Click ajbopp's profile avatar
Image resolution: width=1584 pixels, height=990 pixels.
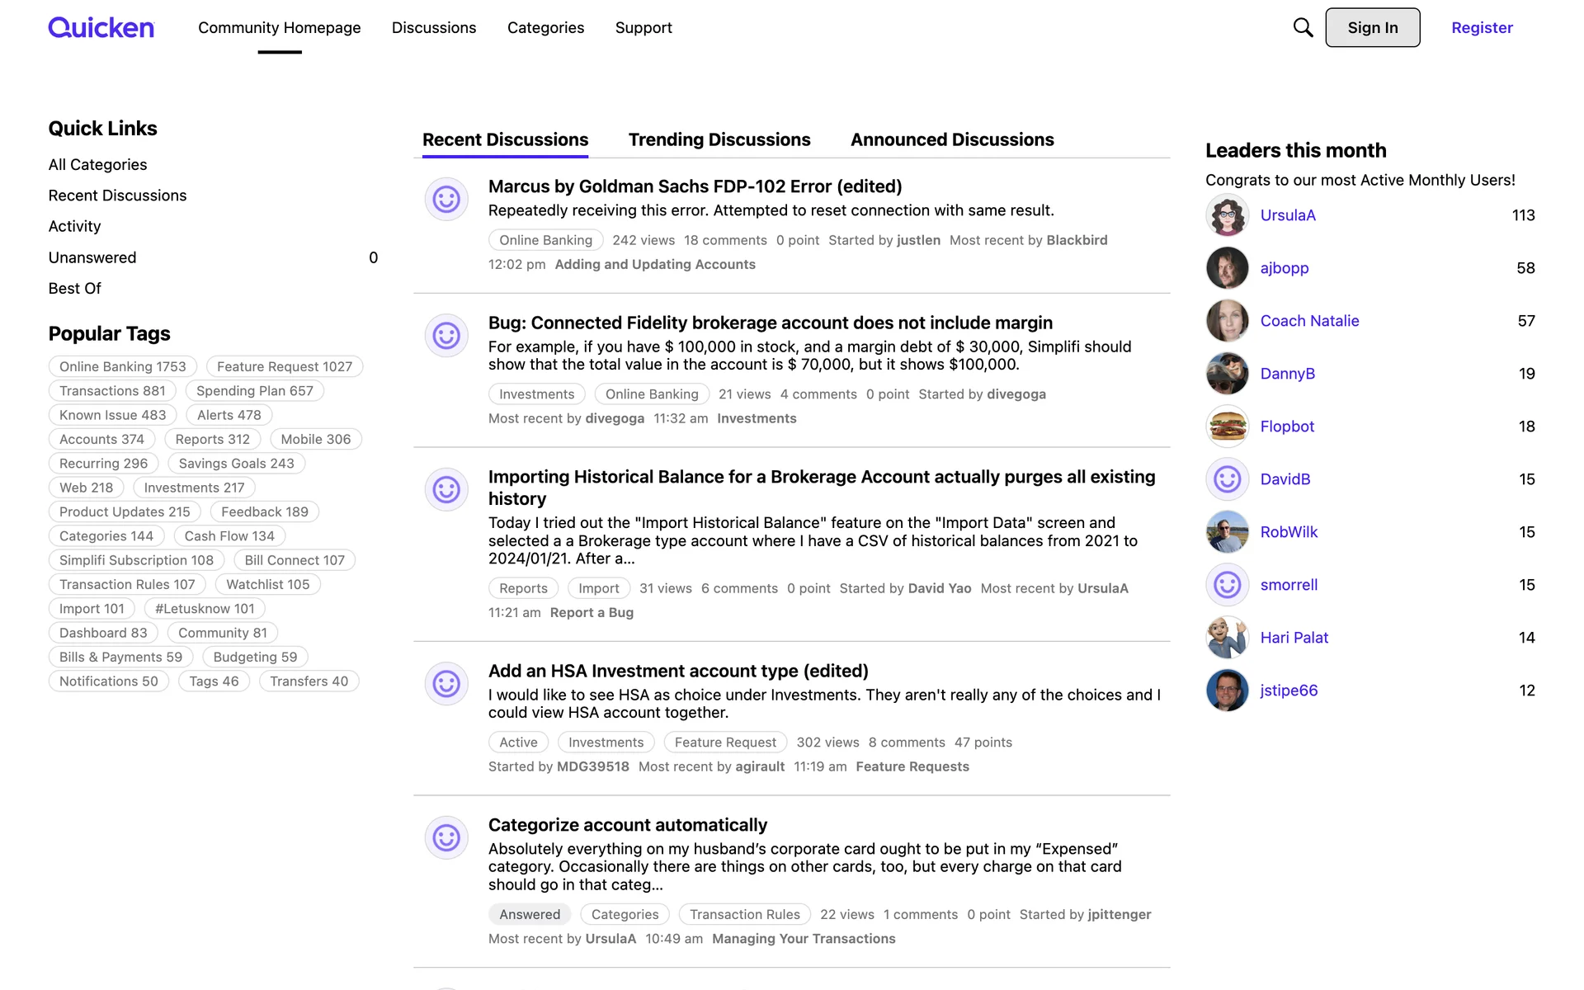(x=1227, y=268)
